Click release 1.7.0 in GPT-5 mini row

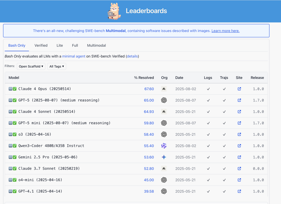point(258,123)
